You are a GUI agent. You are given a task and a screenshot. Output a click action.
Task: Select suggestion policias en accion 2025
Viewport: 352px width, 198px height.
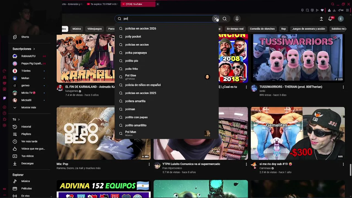167,93
